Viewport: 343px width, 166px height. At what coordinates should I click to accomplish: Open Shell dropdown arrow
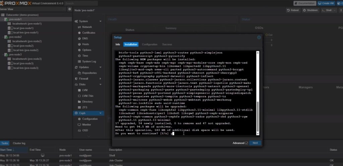coord(334,10)
